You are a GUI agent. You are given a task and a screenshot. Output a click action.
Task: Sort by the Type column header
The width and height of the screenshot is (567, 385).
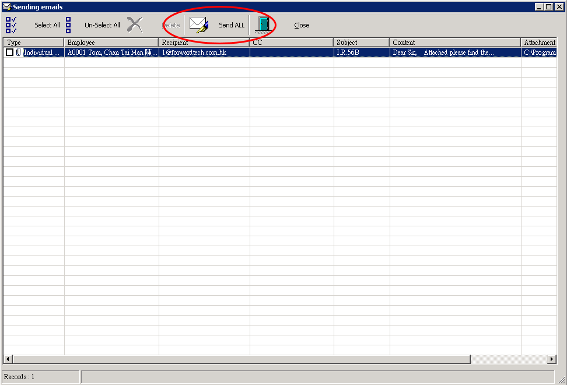pos(34,43)
